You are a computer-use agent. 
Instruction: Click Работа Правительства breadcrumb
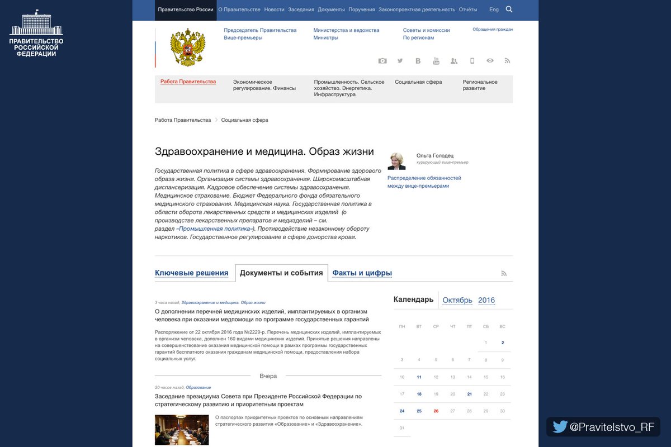[183, 120]
